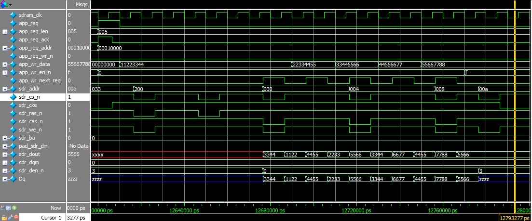Toggle short and full signal names icon

tap(3, 208)
